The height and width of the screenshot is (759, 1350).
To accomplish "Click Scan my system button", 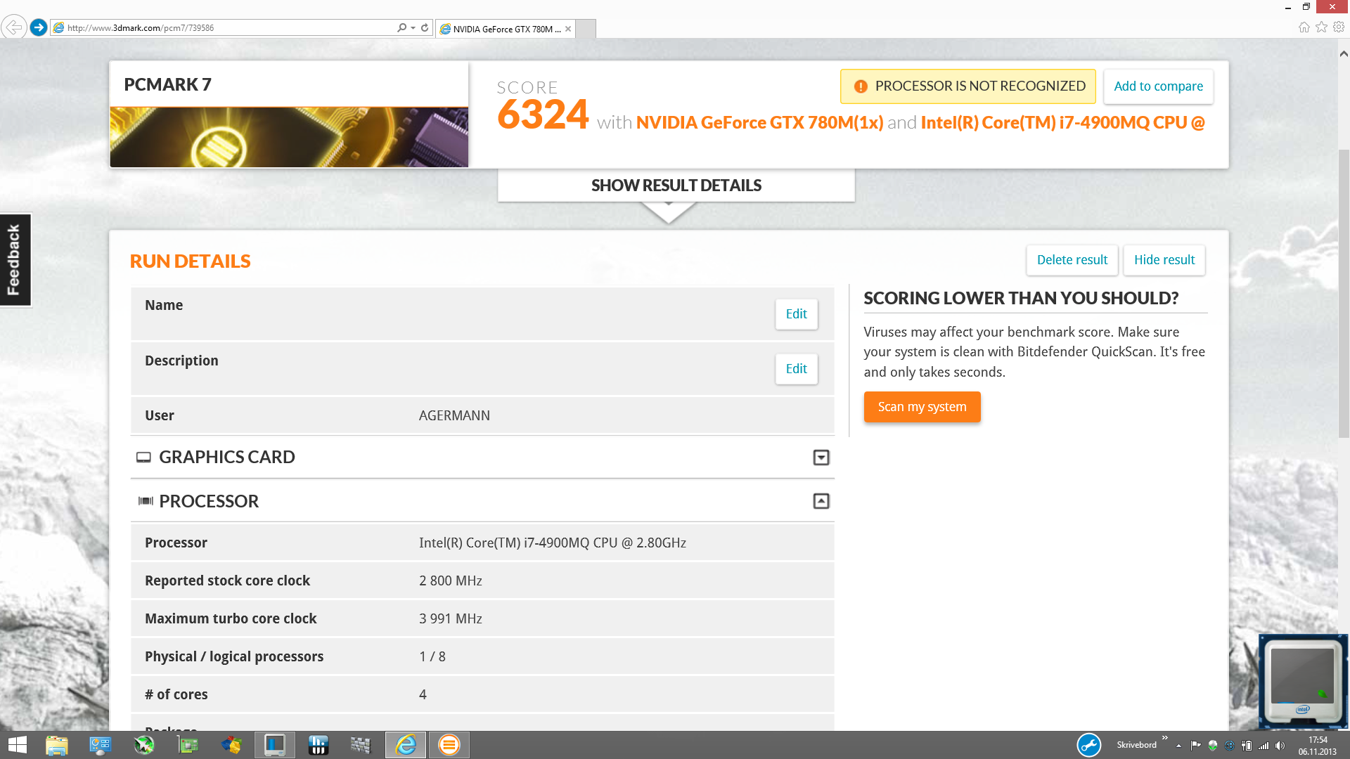I will [922, 407].
